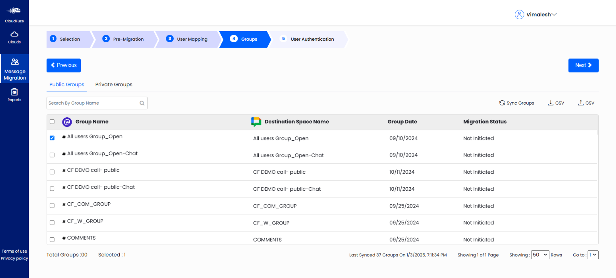Focus the Search By Group Name field

pos(92,103)
